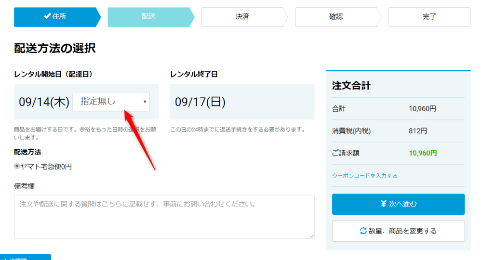Focus the 備考欄 remarks text area
482x260 pixels.
164,217
